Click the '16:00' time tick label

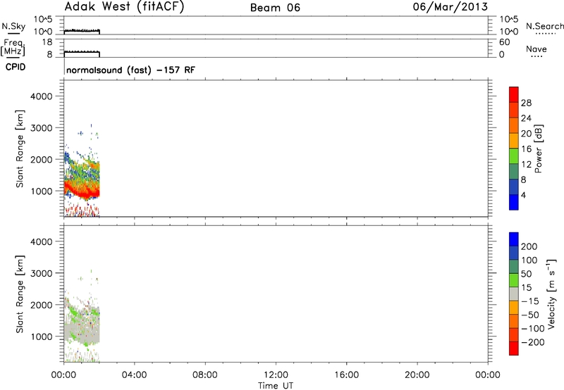(346, 375)
